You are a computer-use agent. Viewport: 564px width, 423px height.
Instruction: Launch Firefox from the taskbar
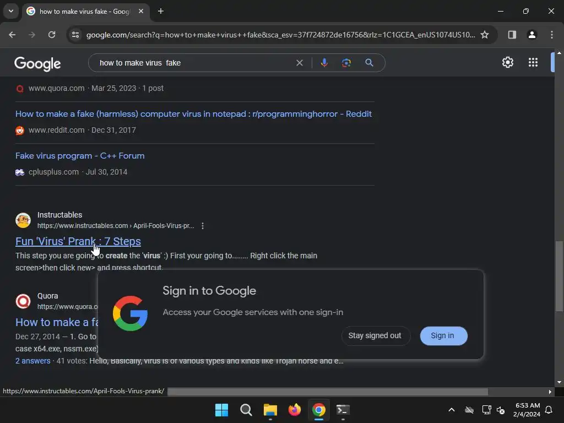(x=295, y=410)
